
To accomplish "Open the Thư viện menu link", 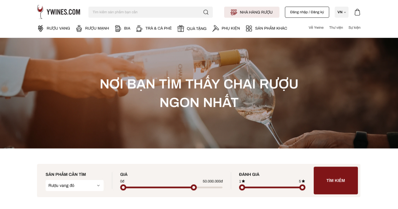I will 336,28.
